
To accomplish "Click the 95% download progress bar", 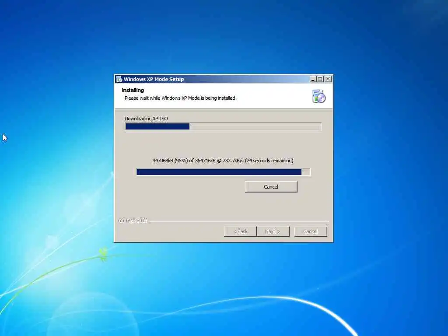I will coord(223,171).
